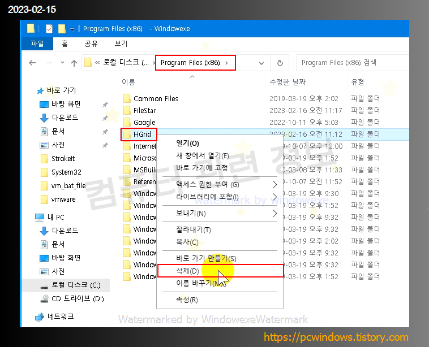Switch to the 공유 ribbon tab
The width and height of the screenshot is (429, 347).
(x=91, y=44)
